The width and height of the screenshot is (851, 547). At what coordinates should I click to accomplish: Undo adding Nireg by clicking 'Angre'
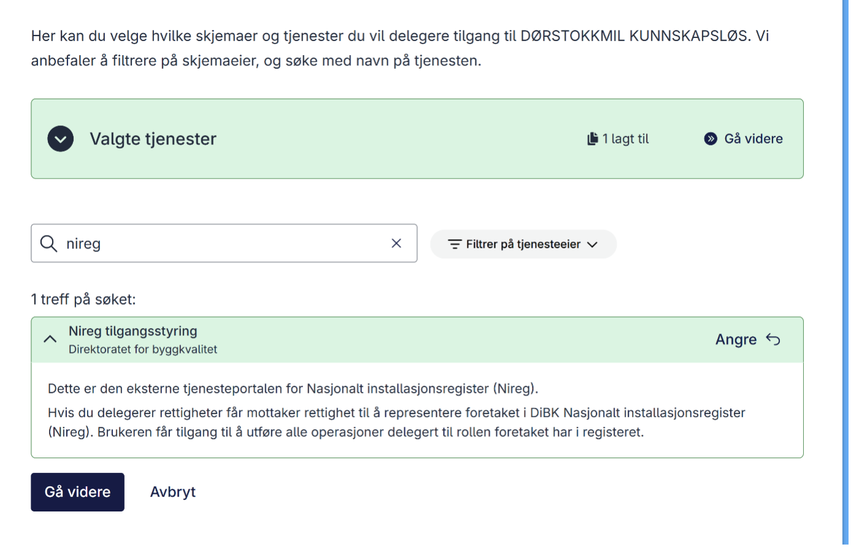[x=736, y=339]
